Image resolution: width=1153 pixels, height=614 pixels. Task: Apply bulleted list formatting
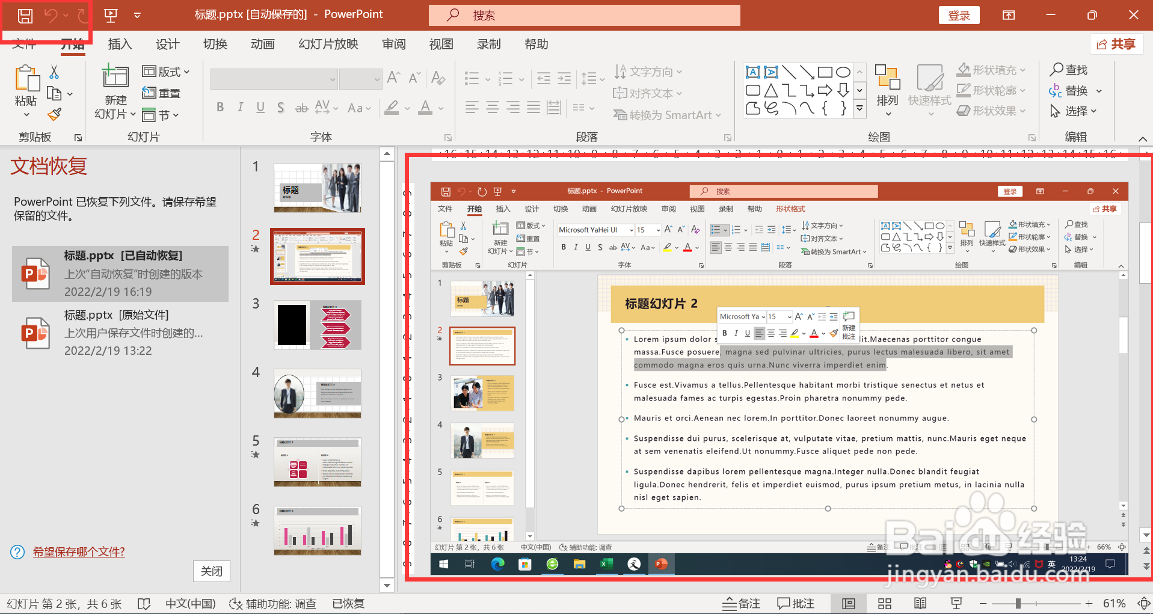(x=472, y=78)
